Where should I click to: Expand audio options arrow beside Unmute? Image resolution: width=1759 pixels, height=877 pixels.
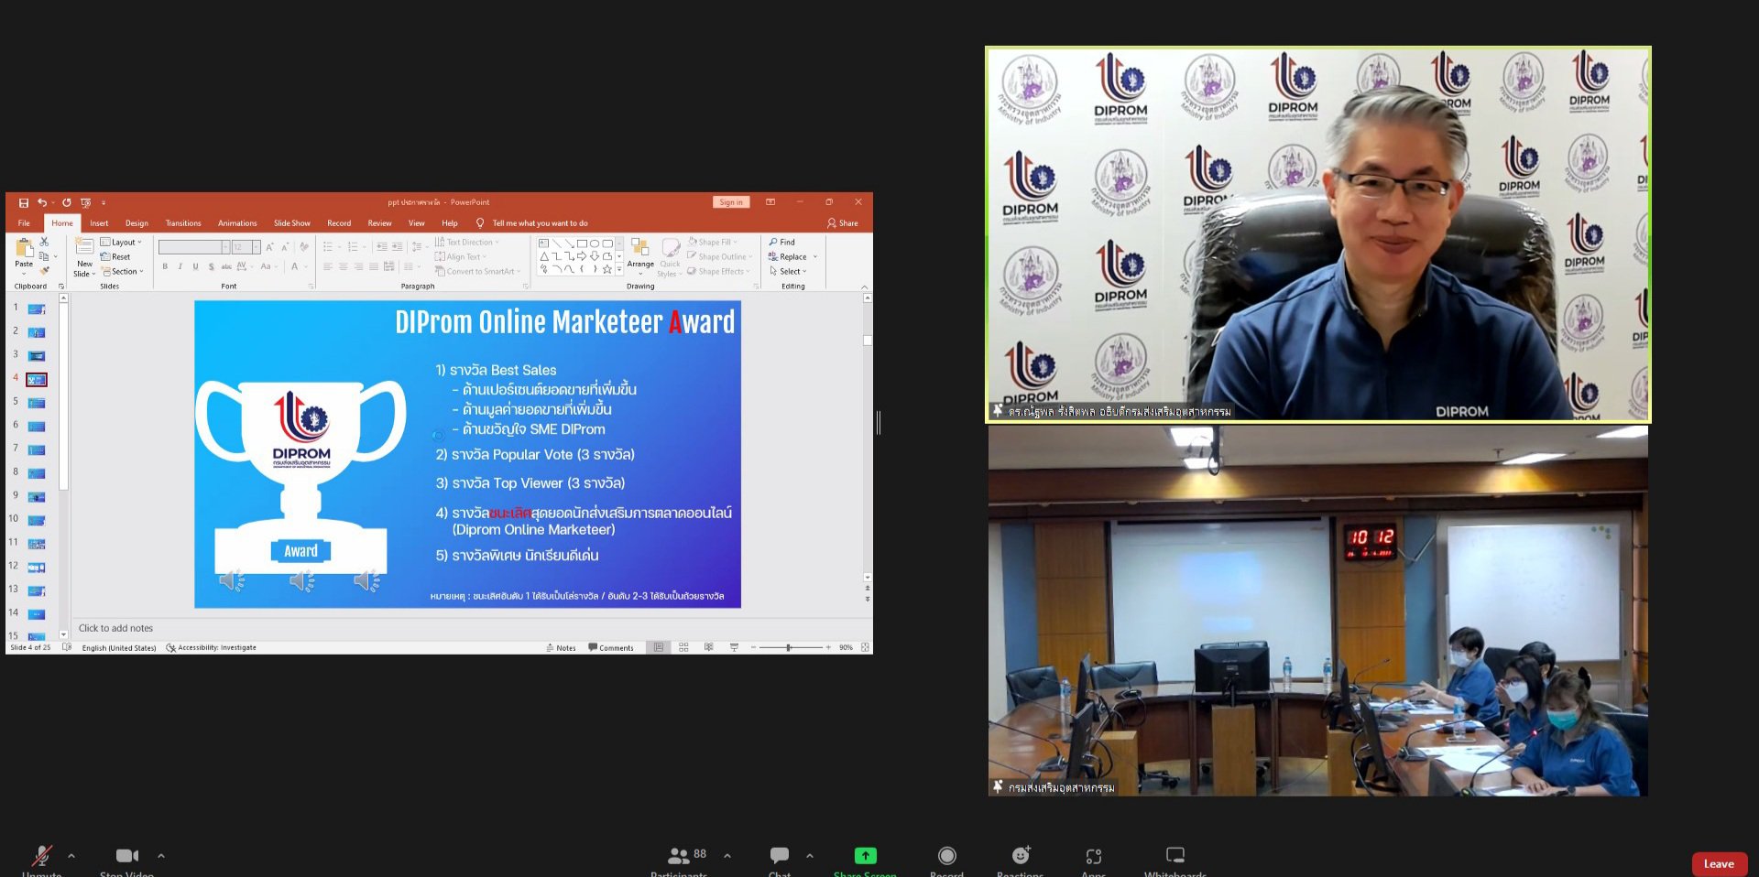tap(71, 856)
